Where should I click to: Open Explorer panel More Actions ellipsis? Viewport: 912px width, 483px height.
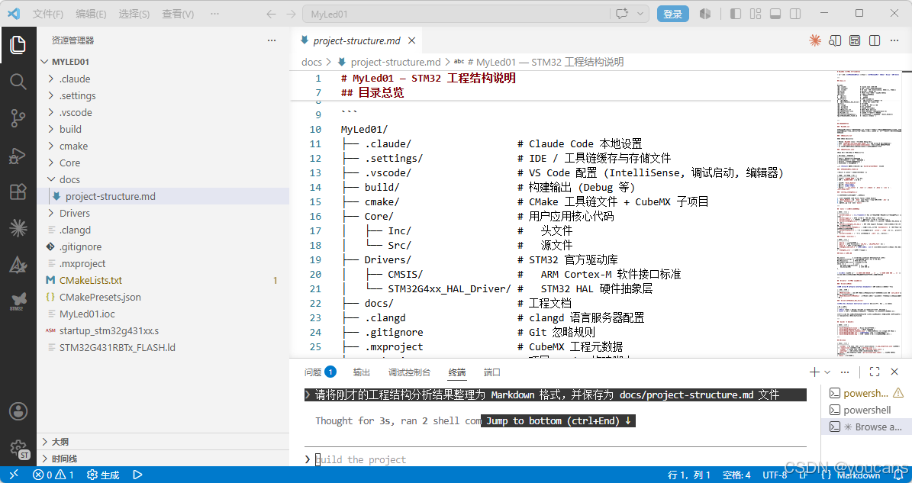pyautogui.click(x=272, y=40)
